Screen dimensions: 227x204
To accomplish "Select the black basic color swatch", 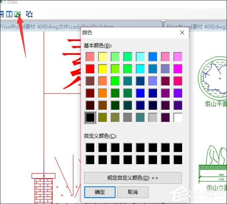I will point(91,117).
